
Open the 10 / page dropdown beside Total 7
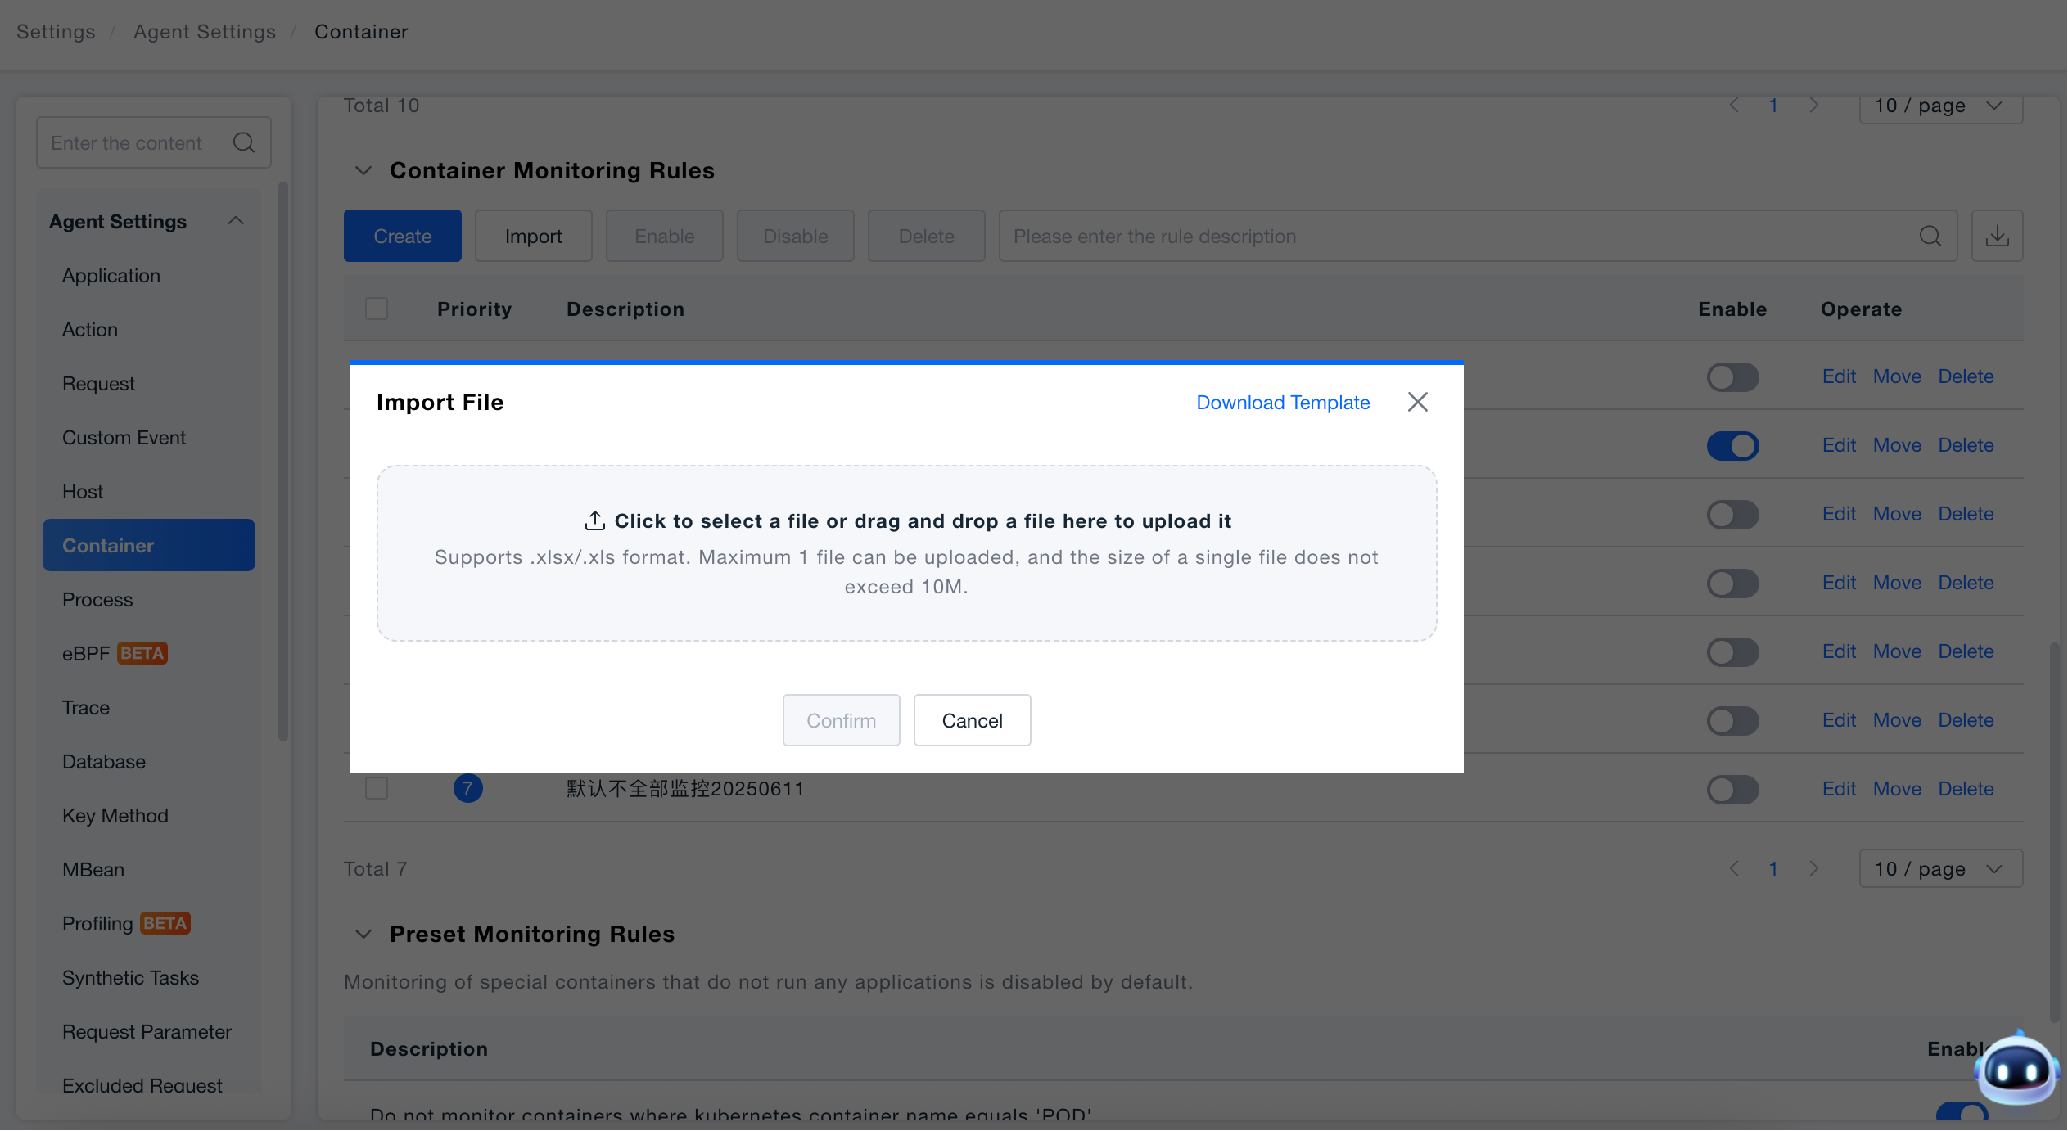pos(1940,868)
